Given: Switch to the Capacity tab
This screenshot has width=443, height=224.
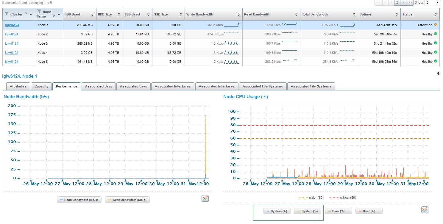Looking at the screenshot, I should point(41,87).
